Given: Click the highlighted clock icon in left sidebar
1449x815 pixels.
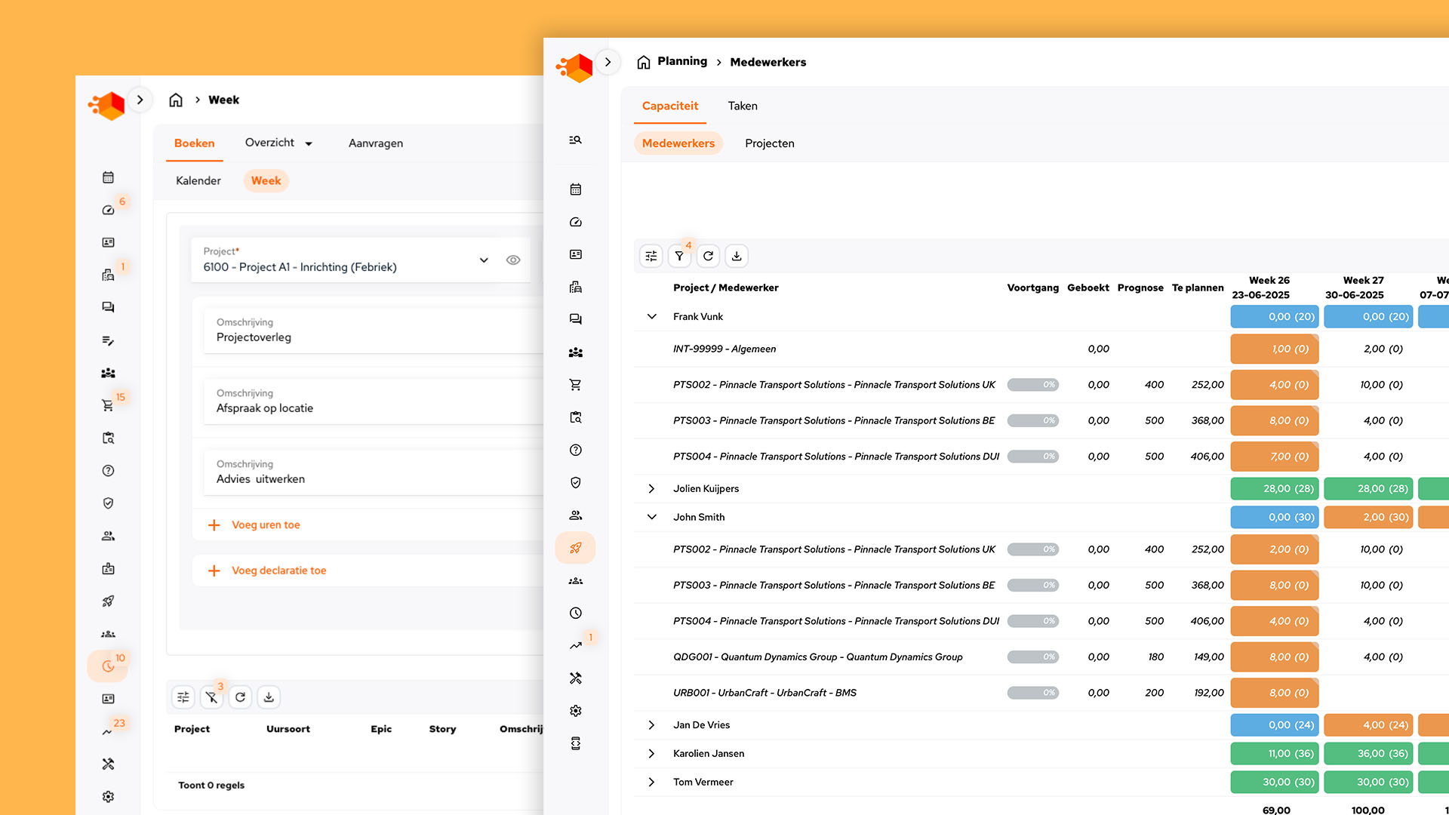Looking at the screenshot, I should (x=108, y=666).
